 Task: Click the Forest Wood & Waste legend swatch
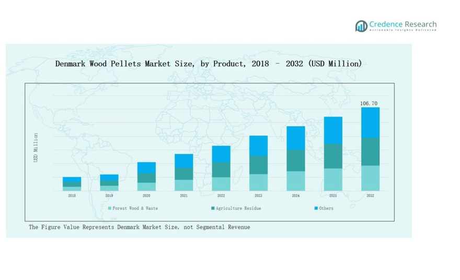click(x=110, y=208)
